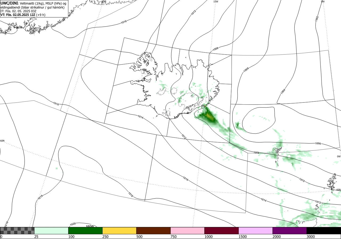Click the black legend swatch above 3000
This screenshot has height=239, width=341.
click(324, 230)
